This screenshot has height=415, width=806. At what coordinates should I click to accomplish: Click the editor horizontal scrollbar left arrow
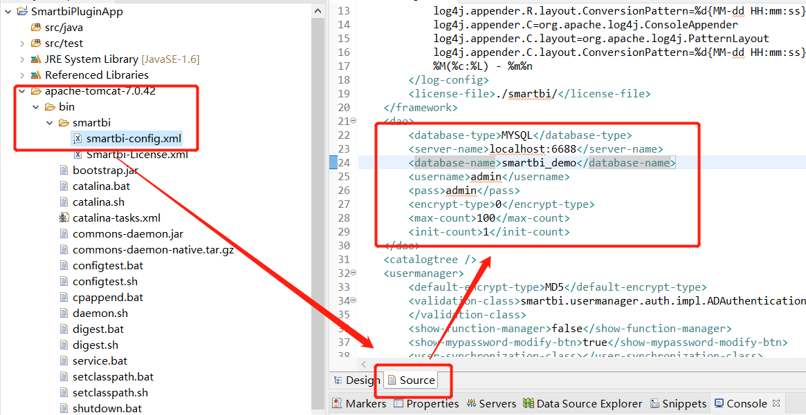[x=364, y=364]
